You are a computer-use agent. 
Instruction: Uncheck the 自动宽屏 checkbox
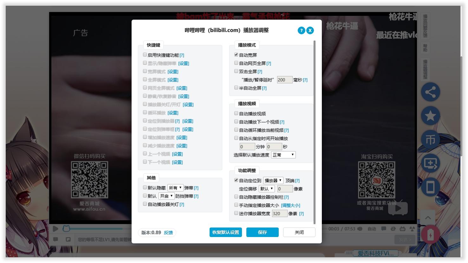pyautogui.click(x=236, y=55)
